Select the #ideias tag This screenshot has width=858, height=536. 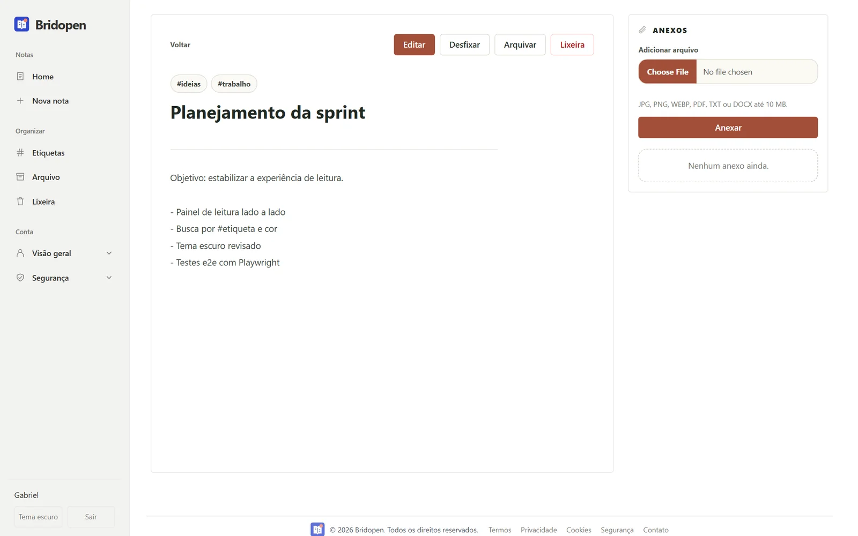[189, 84]
